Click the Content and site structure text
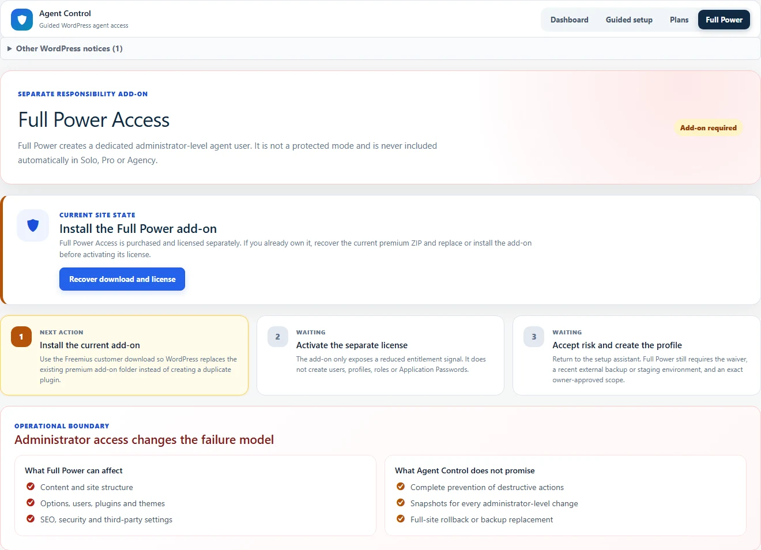 [x=86, y=487]
